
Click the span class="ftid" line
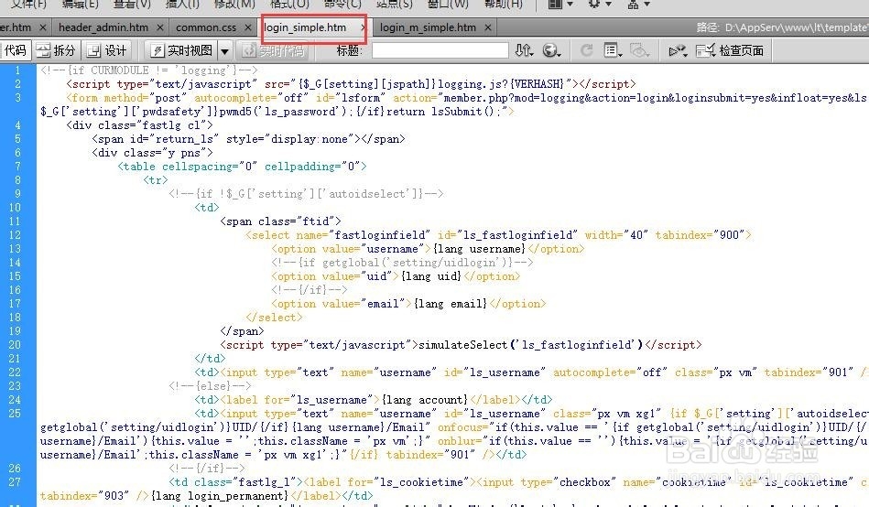click(280, 221)
